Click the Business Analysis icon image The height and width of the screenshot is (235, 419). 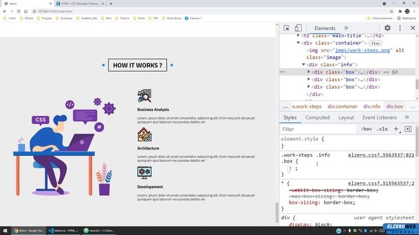point(145,96)
